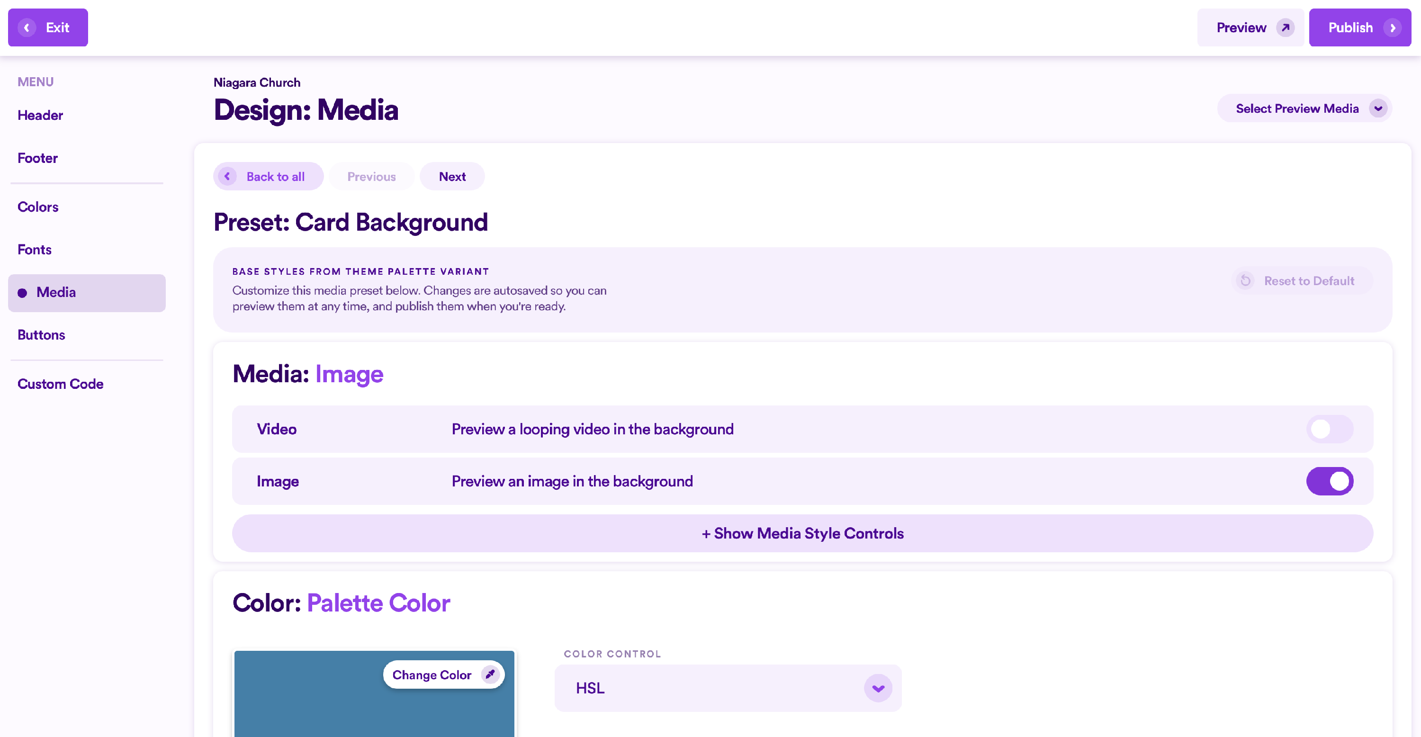Open the Custom Code section
Image resolution: width=1421 pixels, height=737 pixels.
60,384
